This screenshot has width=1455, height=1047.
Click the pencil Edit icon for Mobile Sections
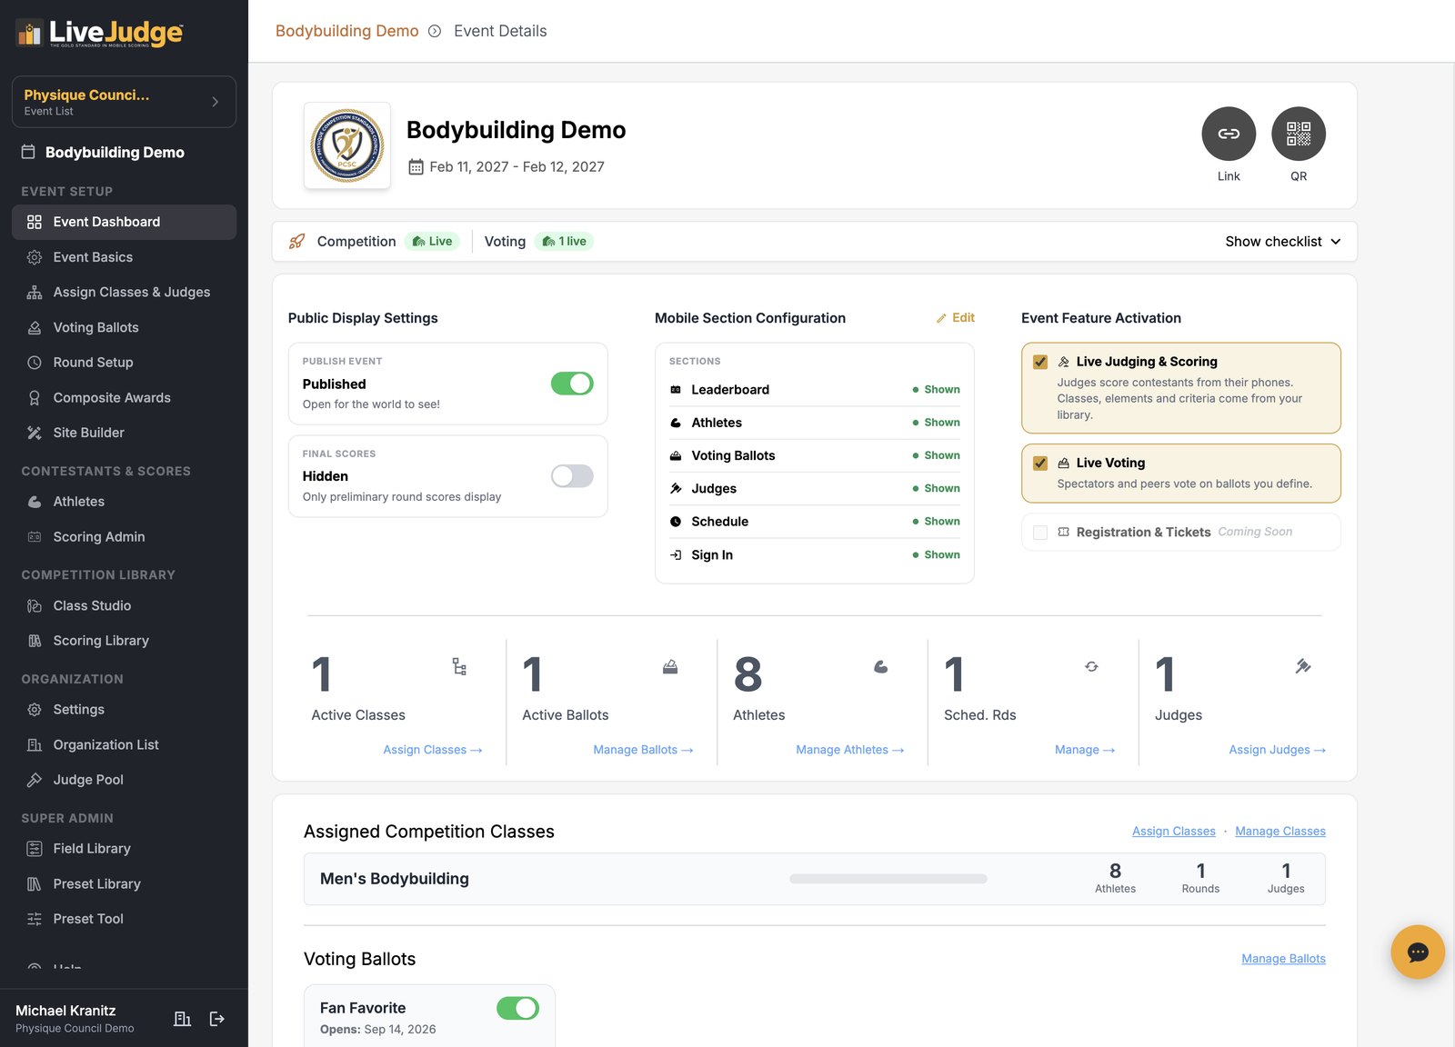(x=941, y=318)
